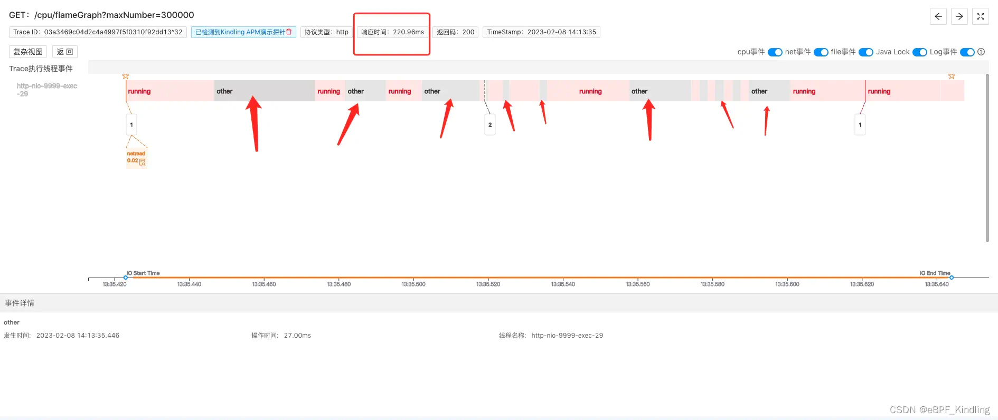Go to the previous trace with left arrow
This screenshot has height=420, width=998.
click(938, 16)
